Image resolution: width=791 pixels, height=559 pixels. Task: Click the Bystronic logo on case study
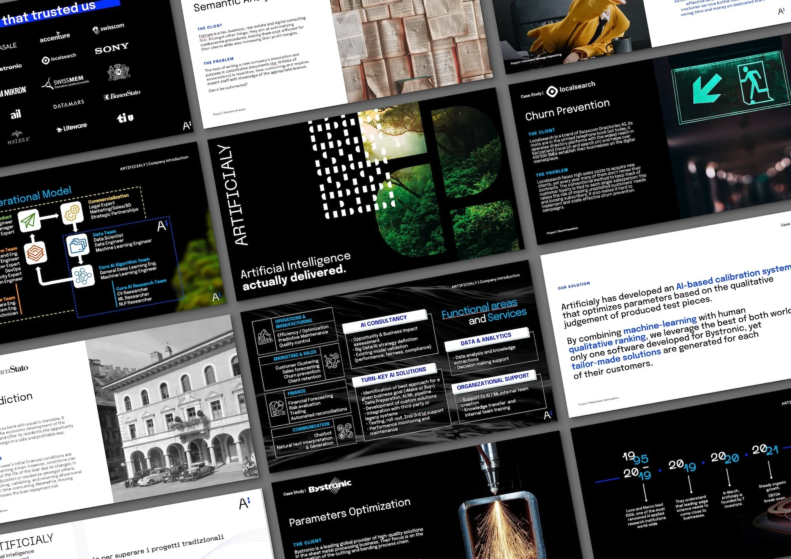coord(330,486)
